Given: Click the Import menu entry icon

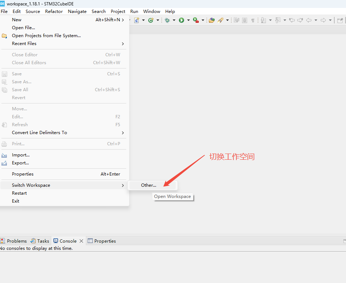Looking at the screenshot, I should pos(4,155).
